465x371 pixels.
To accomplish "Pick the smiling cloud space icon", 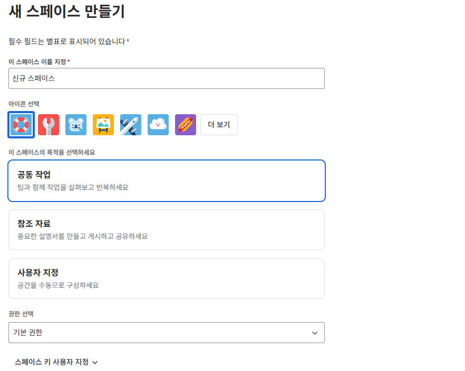I will tap(158, 125).
